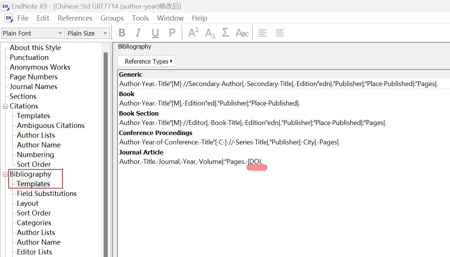Select Anonymous Works in the tree

click(40, 67)
